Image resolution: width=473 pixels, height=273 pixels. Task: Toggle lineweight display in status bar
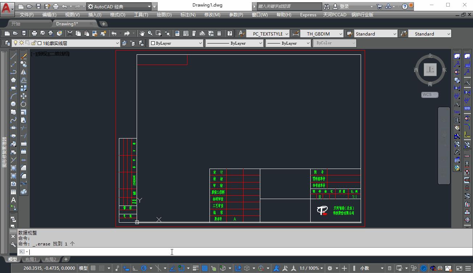click(x=196, y=268)
